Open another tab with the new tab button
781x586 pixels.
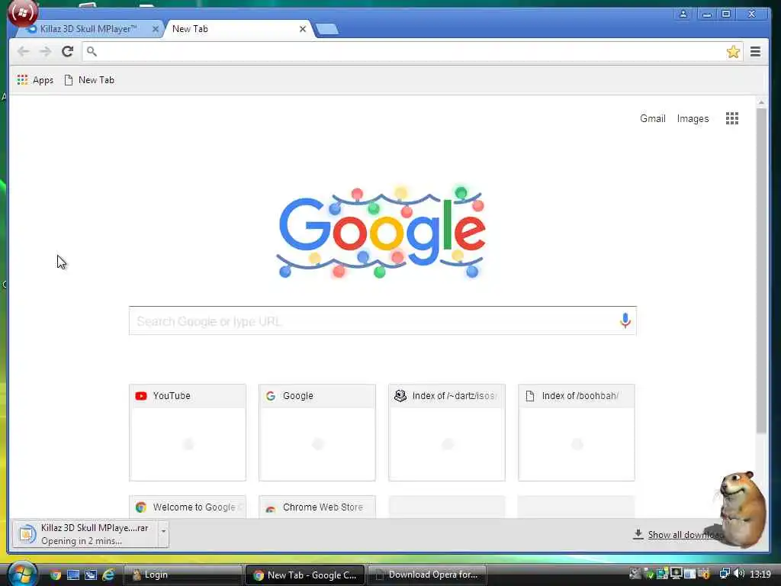[327, 30]
